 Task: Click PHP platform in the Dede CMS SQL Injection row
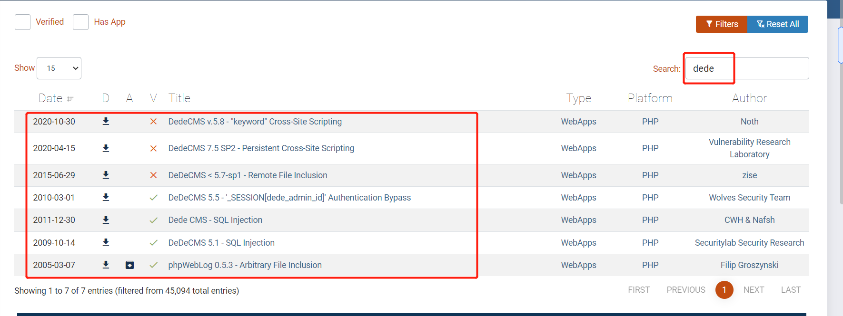pos(650,220)
